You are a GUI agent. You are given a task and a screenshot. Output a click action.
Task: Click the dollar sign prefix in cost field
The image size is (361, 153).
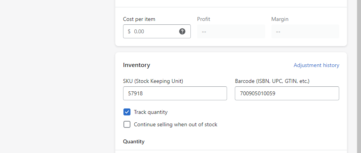[x=129, y=31]
